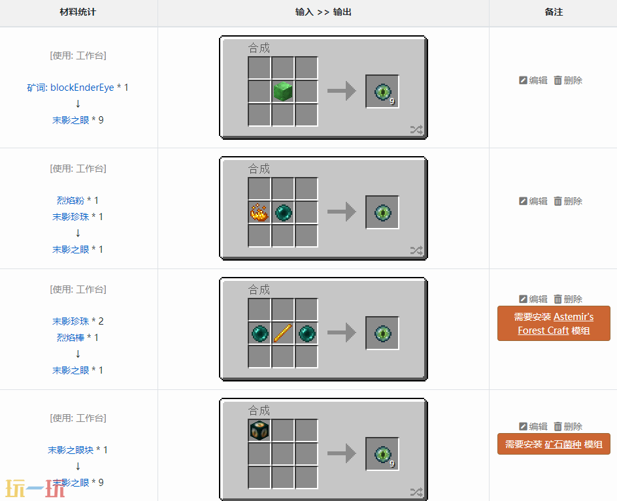Open the 末影珍珠 link below 烈焰粉
Image resolution: width=617 pixels, height=501 pixels.
(x=71, y=217)
